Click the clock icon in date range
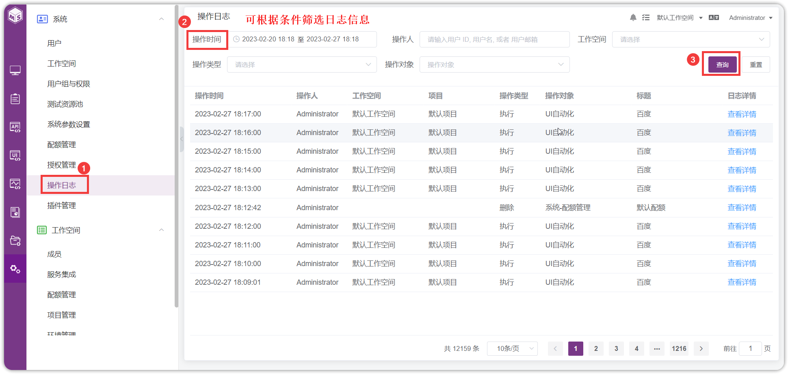Screen dimensions: 788x374 [236, 39]
